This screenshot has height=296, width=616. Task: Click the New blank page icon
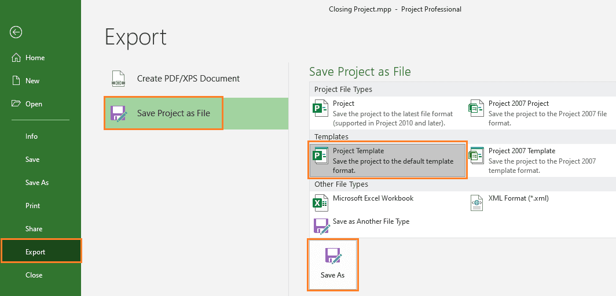pos(16,81)
